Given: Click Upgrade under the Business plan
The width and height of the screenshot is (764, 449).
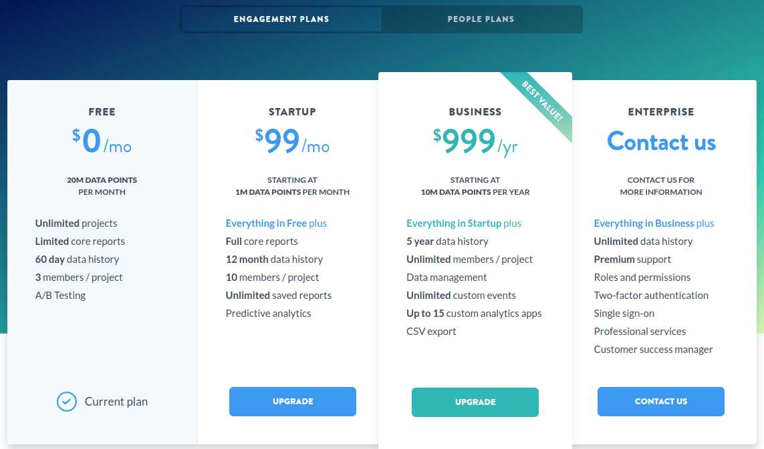Looking at the screenshot, I should tap(475, 402).
